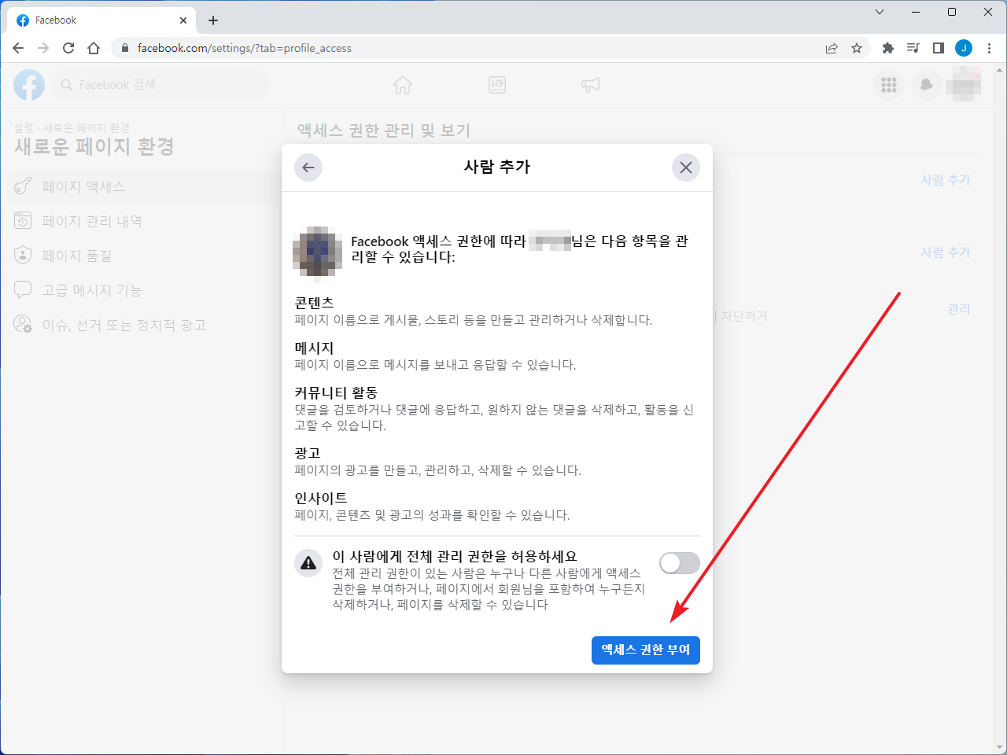The width and height of the screenshot is (1007, 755).
Task: Click the history icon beside 페이지 관리 내역
Action: coord(24,221)
